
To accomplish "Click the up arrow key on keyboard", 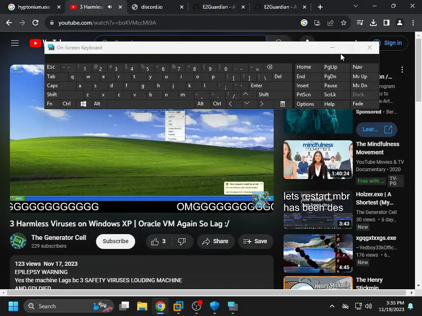I will pos(246,94).
